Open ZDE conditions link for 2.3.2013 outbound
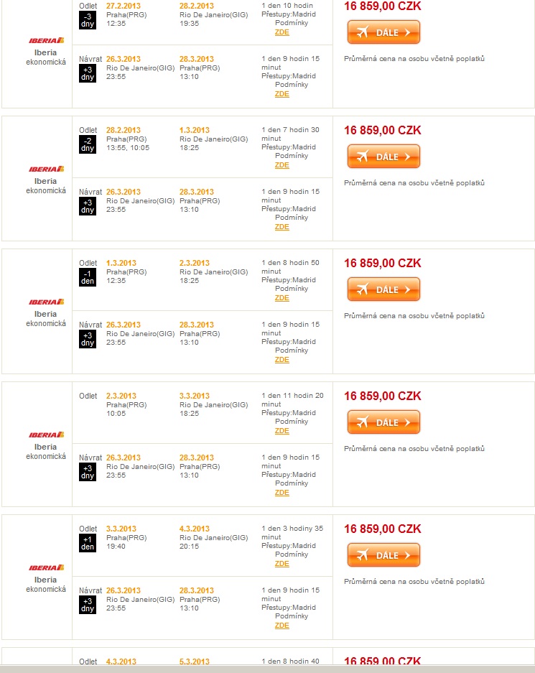The height and width of the screenshot is (673, 535). 282,431
